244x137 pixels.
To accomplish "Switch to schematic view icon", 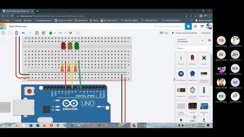I will coord(195,26).
